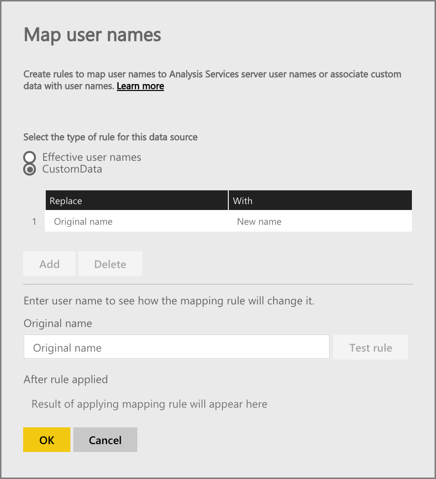The image size is (436, 479).
Task: Click the With column header
Action: (320, 200)
